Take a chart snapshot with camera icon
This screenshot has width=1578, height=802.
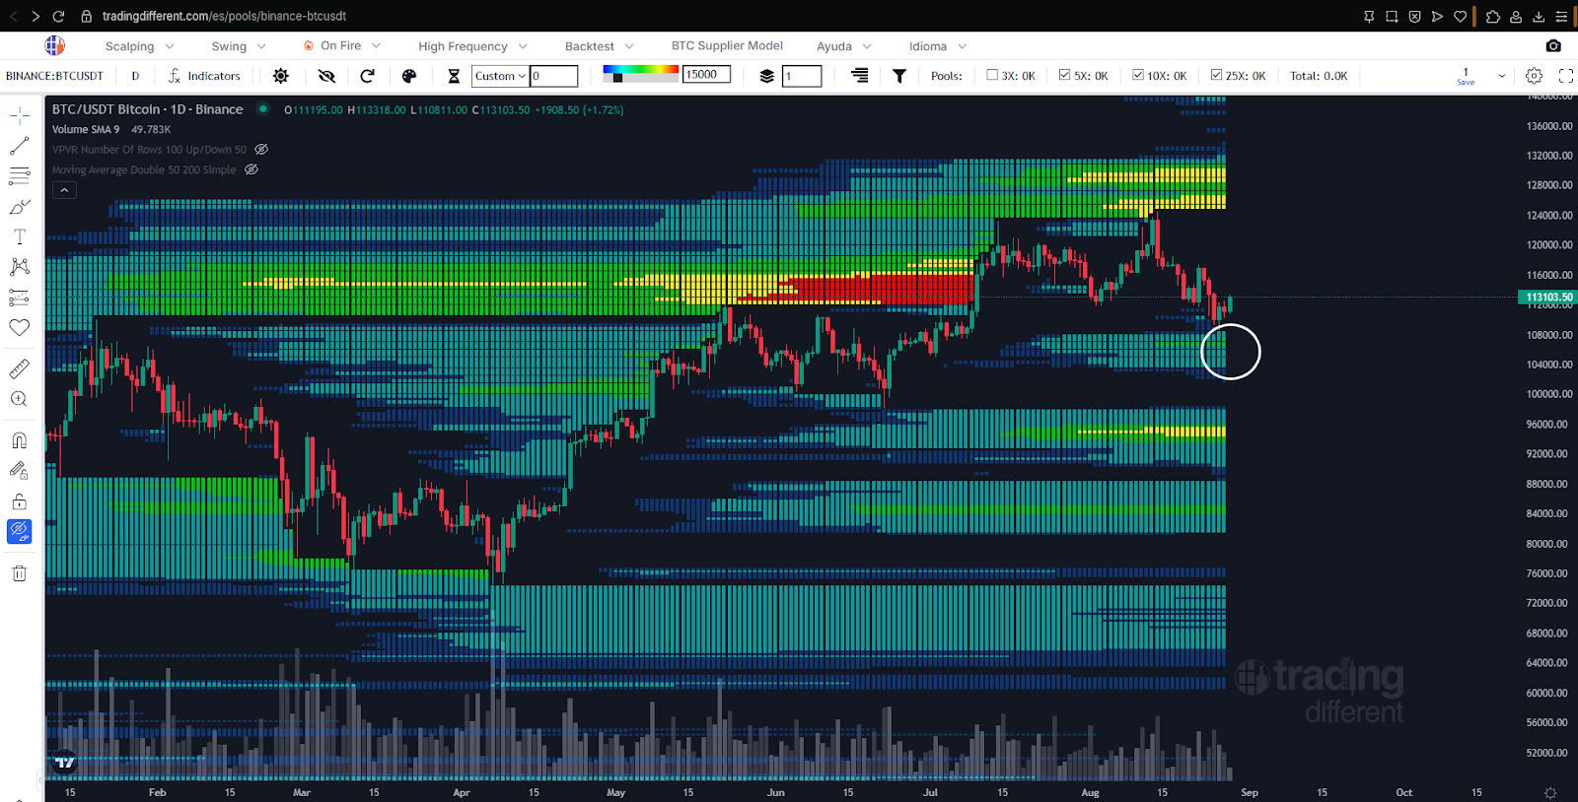1553,45
